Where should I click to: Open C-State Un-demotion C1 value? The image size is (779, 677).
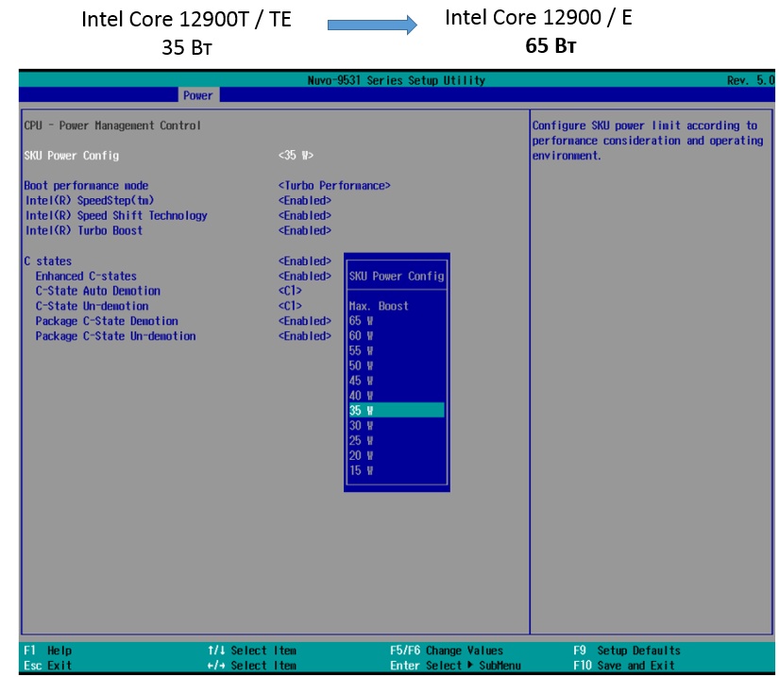click(x=290, y=306)
